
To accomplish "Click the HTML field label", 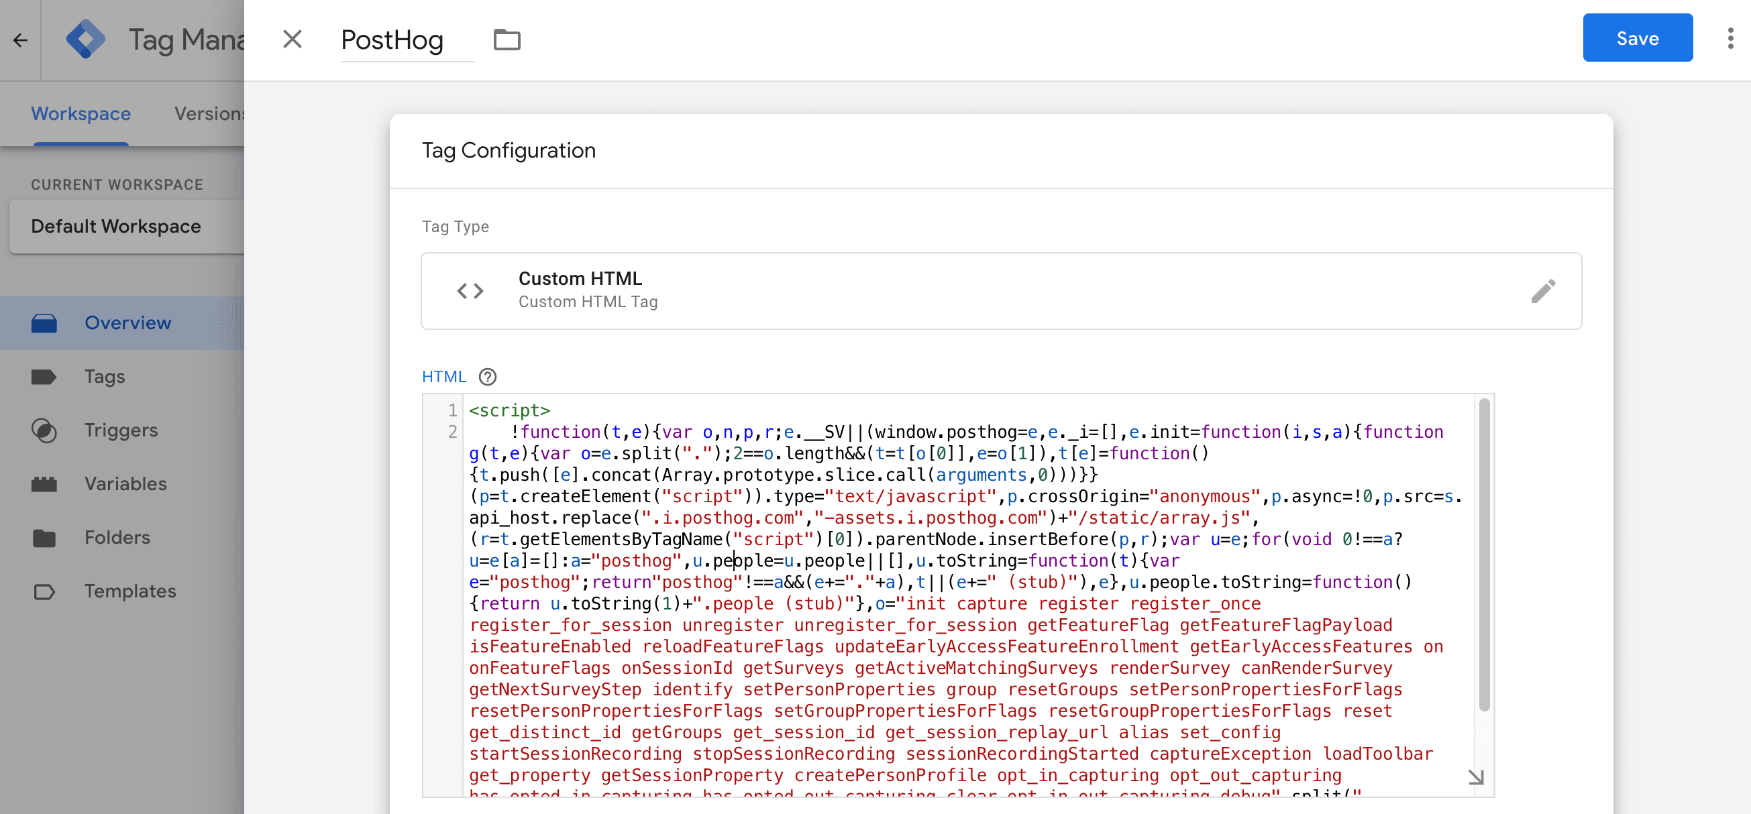I will click(444, 376).
